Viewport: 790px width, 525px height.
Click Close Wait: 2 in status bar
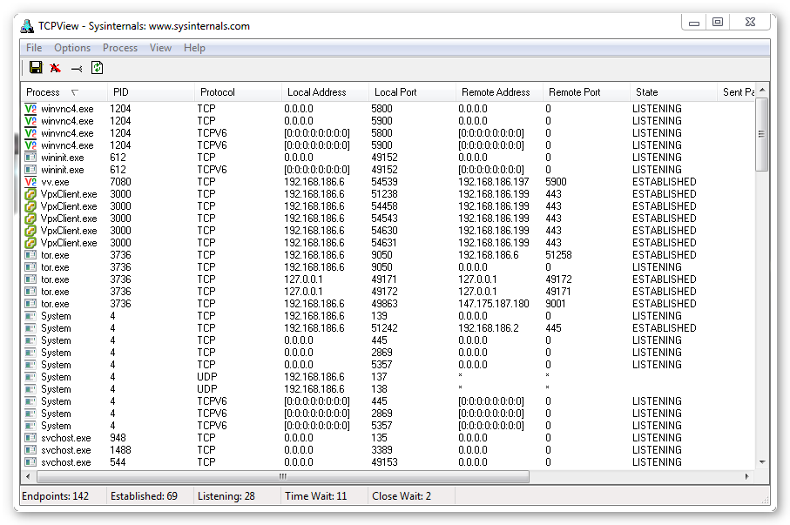coord(402,496)
